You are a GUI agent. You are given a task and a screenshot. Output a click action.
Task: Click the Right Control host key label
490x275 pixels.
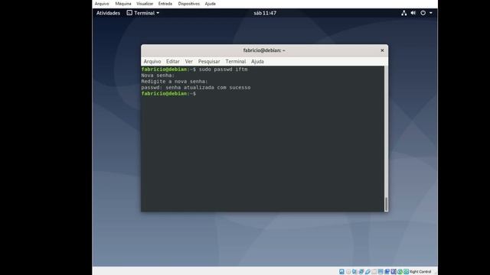(x=420, y=272)
